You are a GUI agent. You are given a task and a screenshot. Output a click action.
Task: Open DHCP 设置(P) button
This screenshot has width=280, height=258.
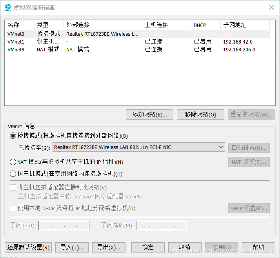click(x=249, y=208)
